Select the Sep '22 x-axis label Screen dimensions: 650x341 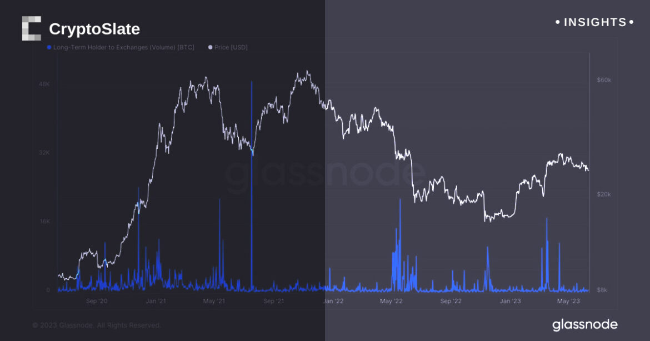(x=451, y=301)
